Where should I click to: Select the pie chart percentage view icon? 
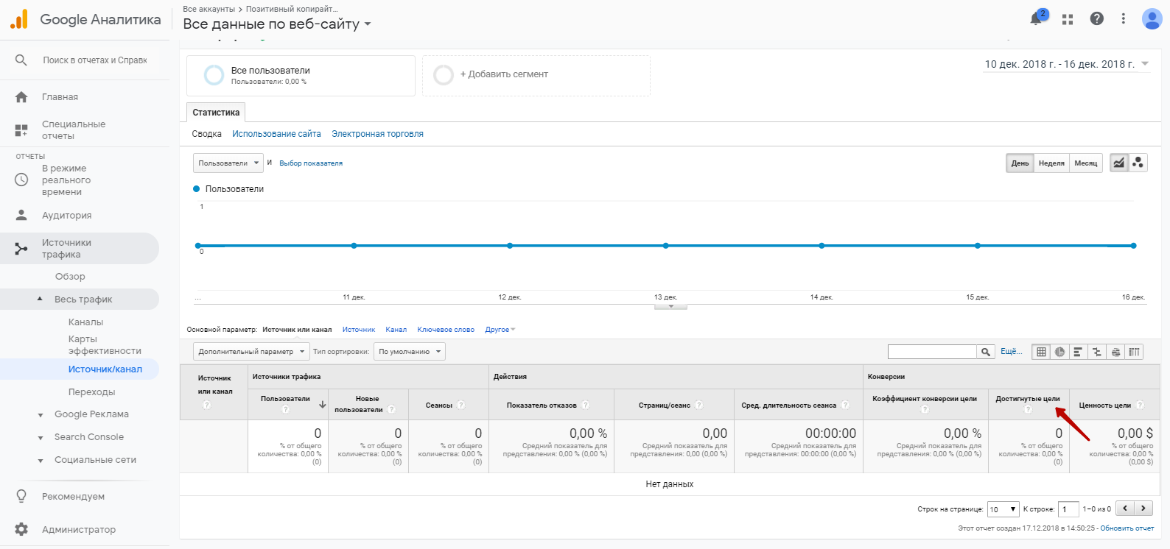(x=1059, y=352)
